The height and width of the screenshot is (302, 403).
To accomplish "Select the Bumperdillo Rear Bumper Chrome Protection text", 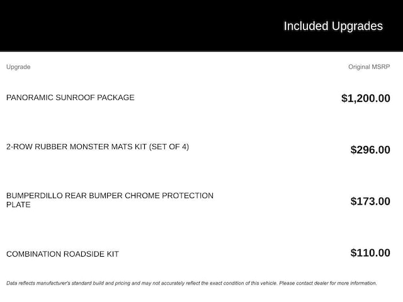I will click(x=110, y=196).
